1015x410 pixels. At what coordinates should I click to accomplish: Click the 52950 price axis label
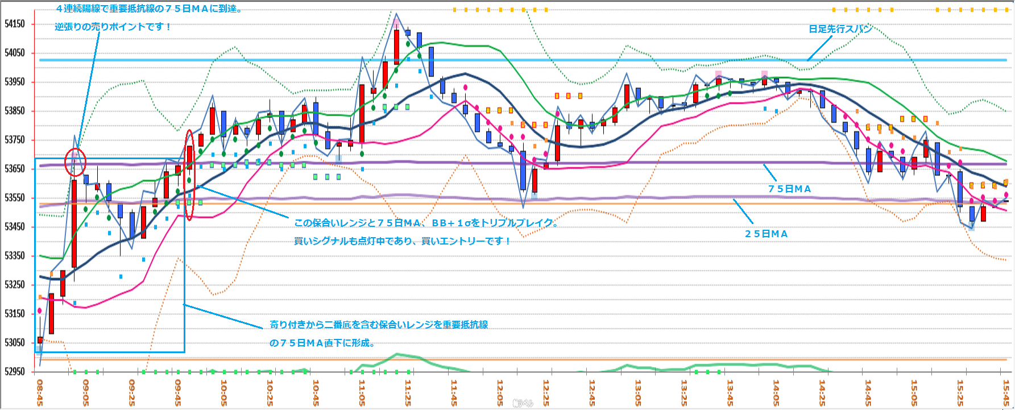(15, 371)
